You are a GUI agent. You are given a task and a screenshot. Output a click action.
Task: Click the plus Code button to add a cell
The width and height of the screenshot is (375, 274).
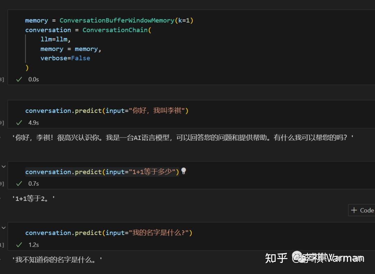click(x=362, y=210)
